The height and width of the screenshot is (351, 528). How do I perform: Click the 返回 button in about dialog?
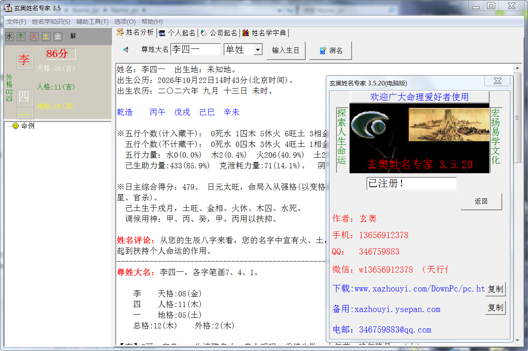[x=481, y=202]
